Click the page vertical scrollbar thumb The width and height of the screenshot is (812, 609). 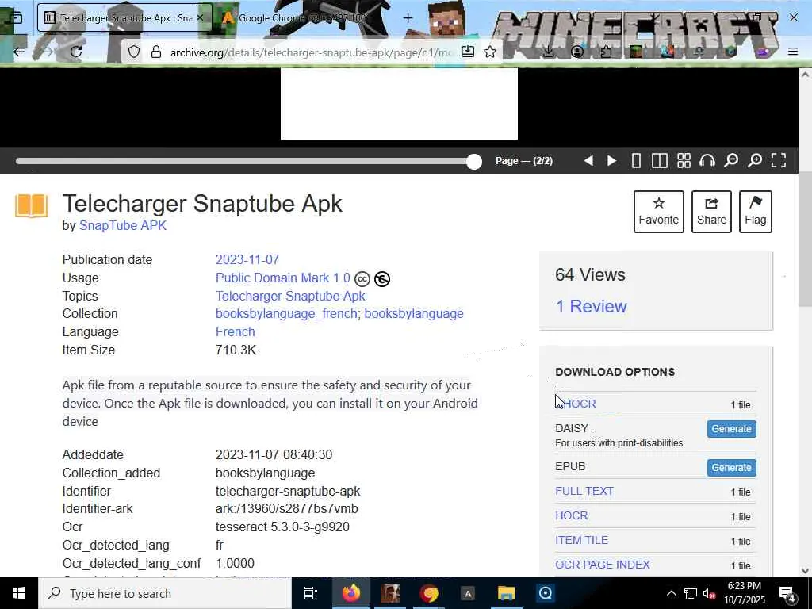pos(805,239)
